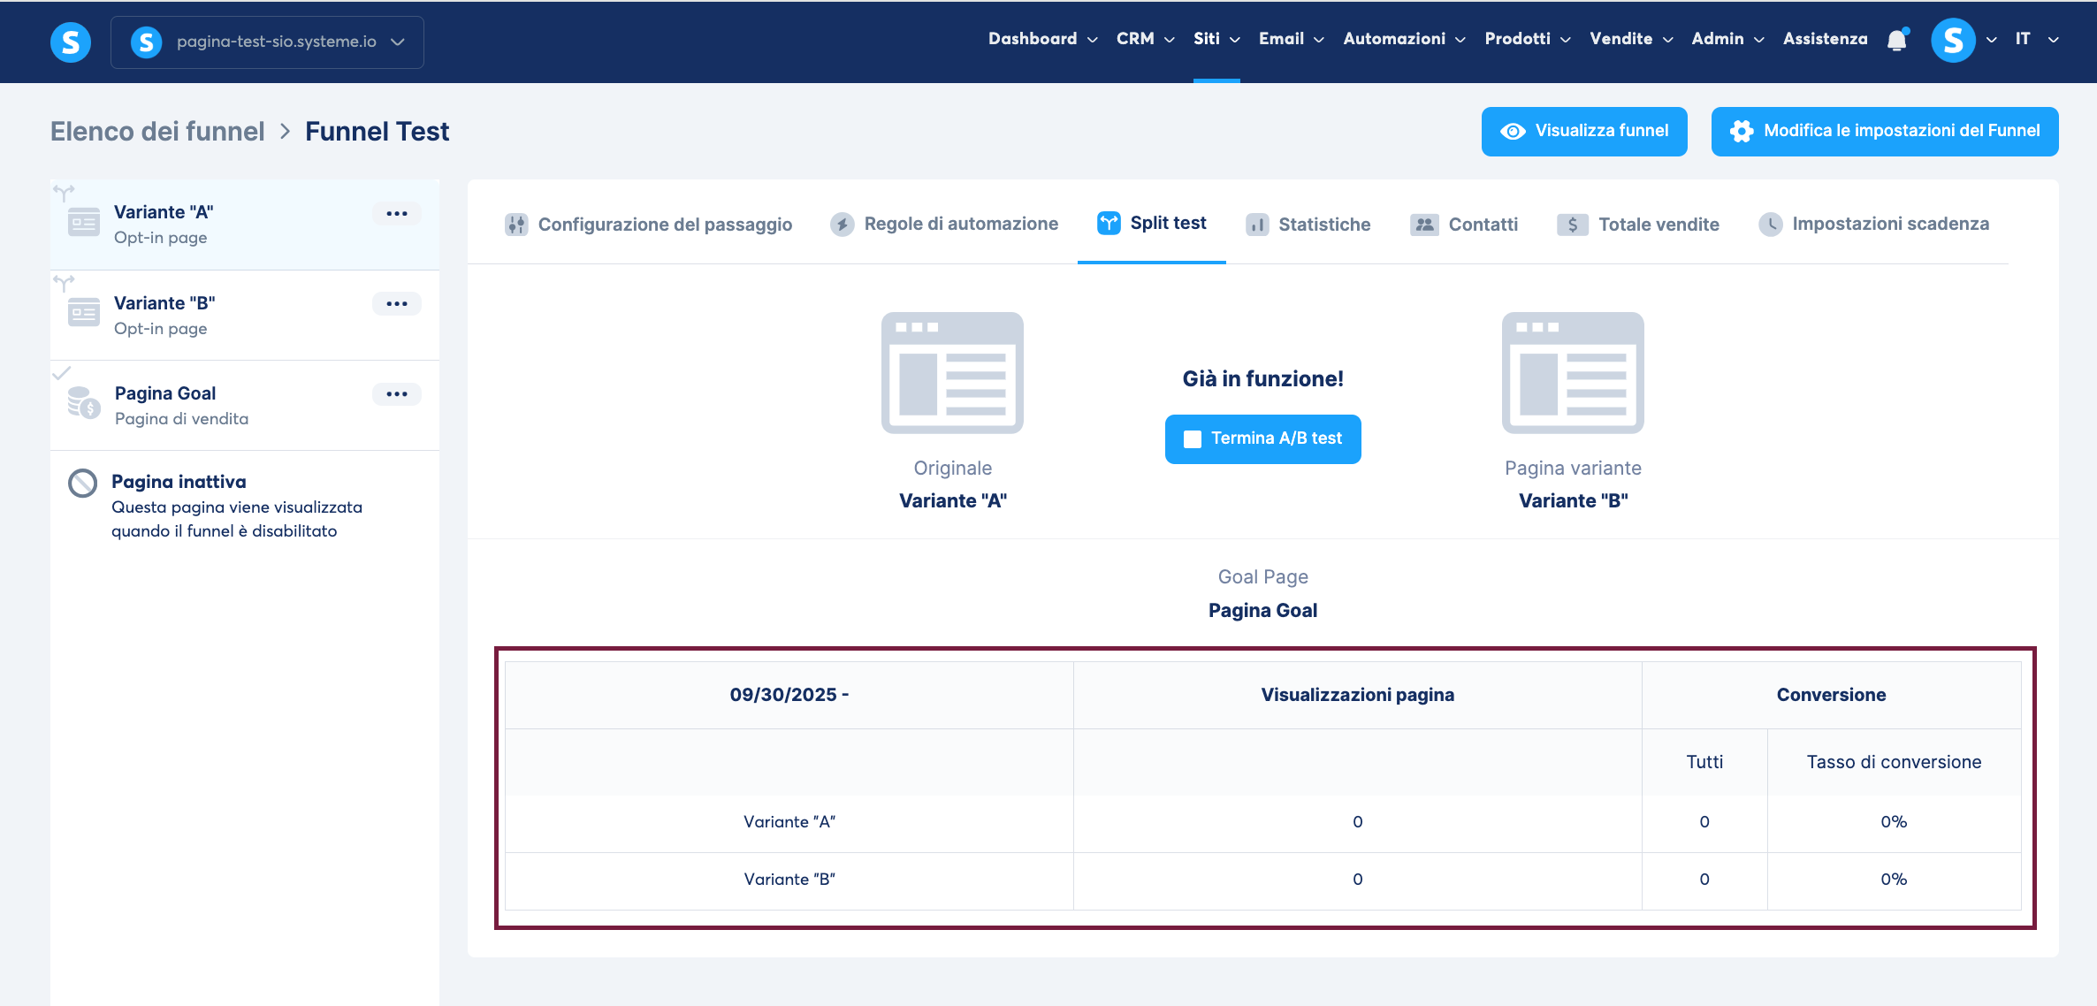Switch to the Statistiche tab

[1308, 225]
